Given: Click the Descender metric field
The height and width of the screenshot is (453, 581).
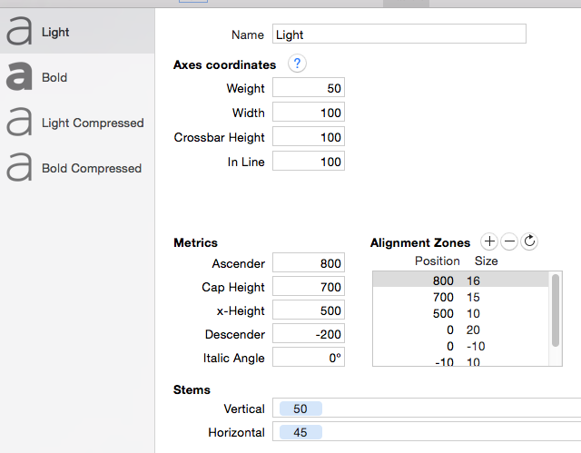Looking at the screenshot, I should tap(309, 334).
